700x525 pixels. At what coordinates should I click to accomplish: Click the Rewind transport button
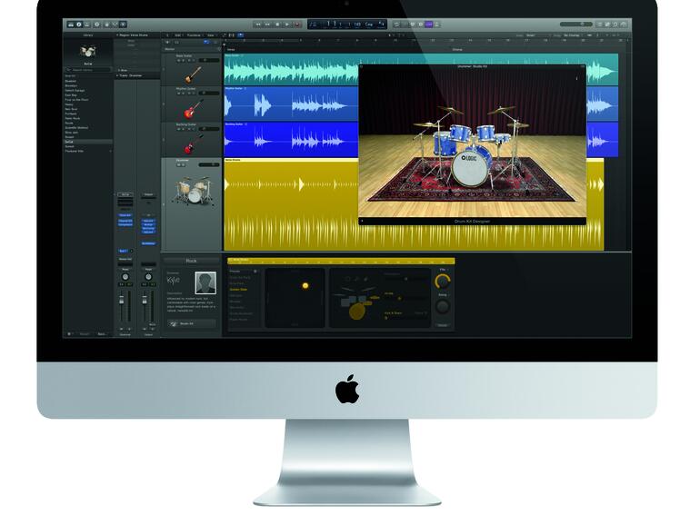[257, 25]
